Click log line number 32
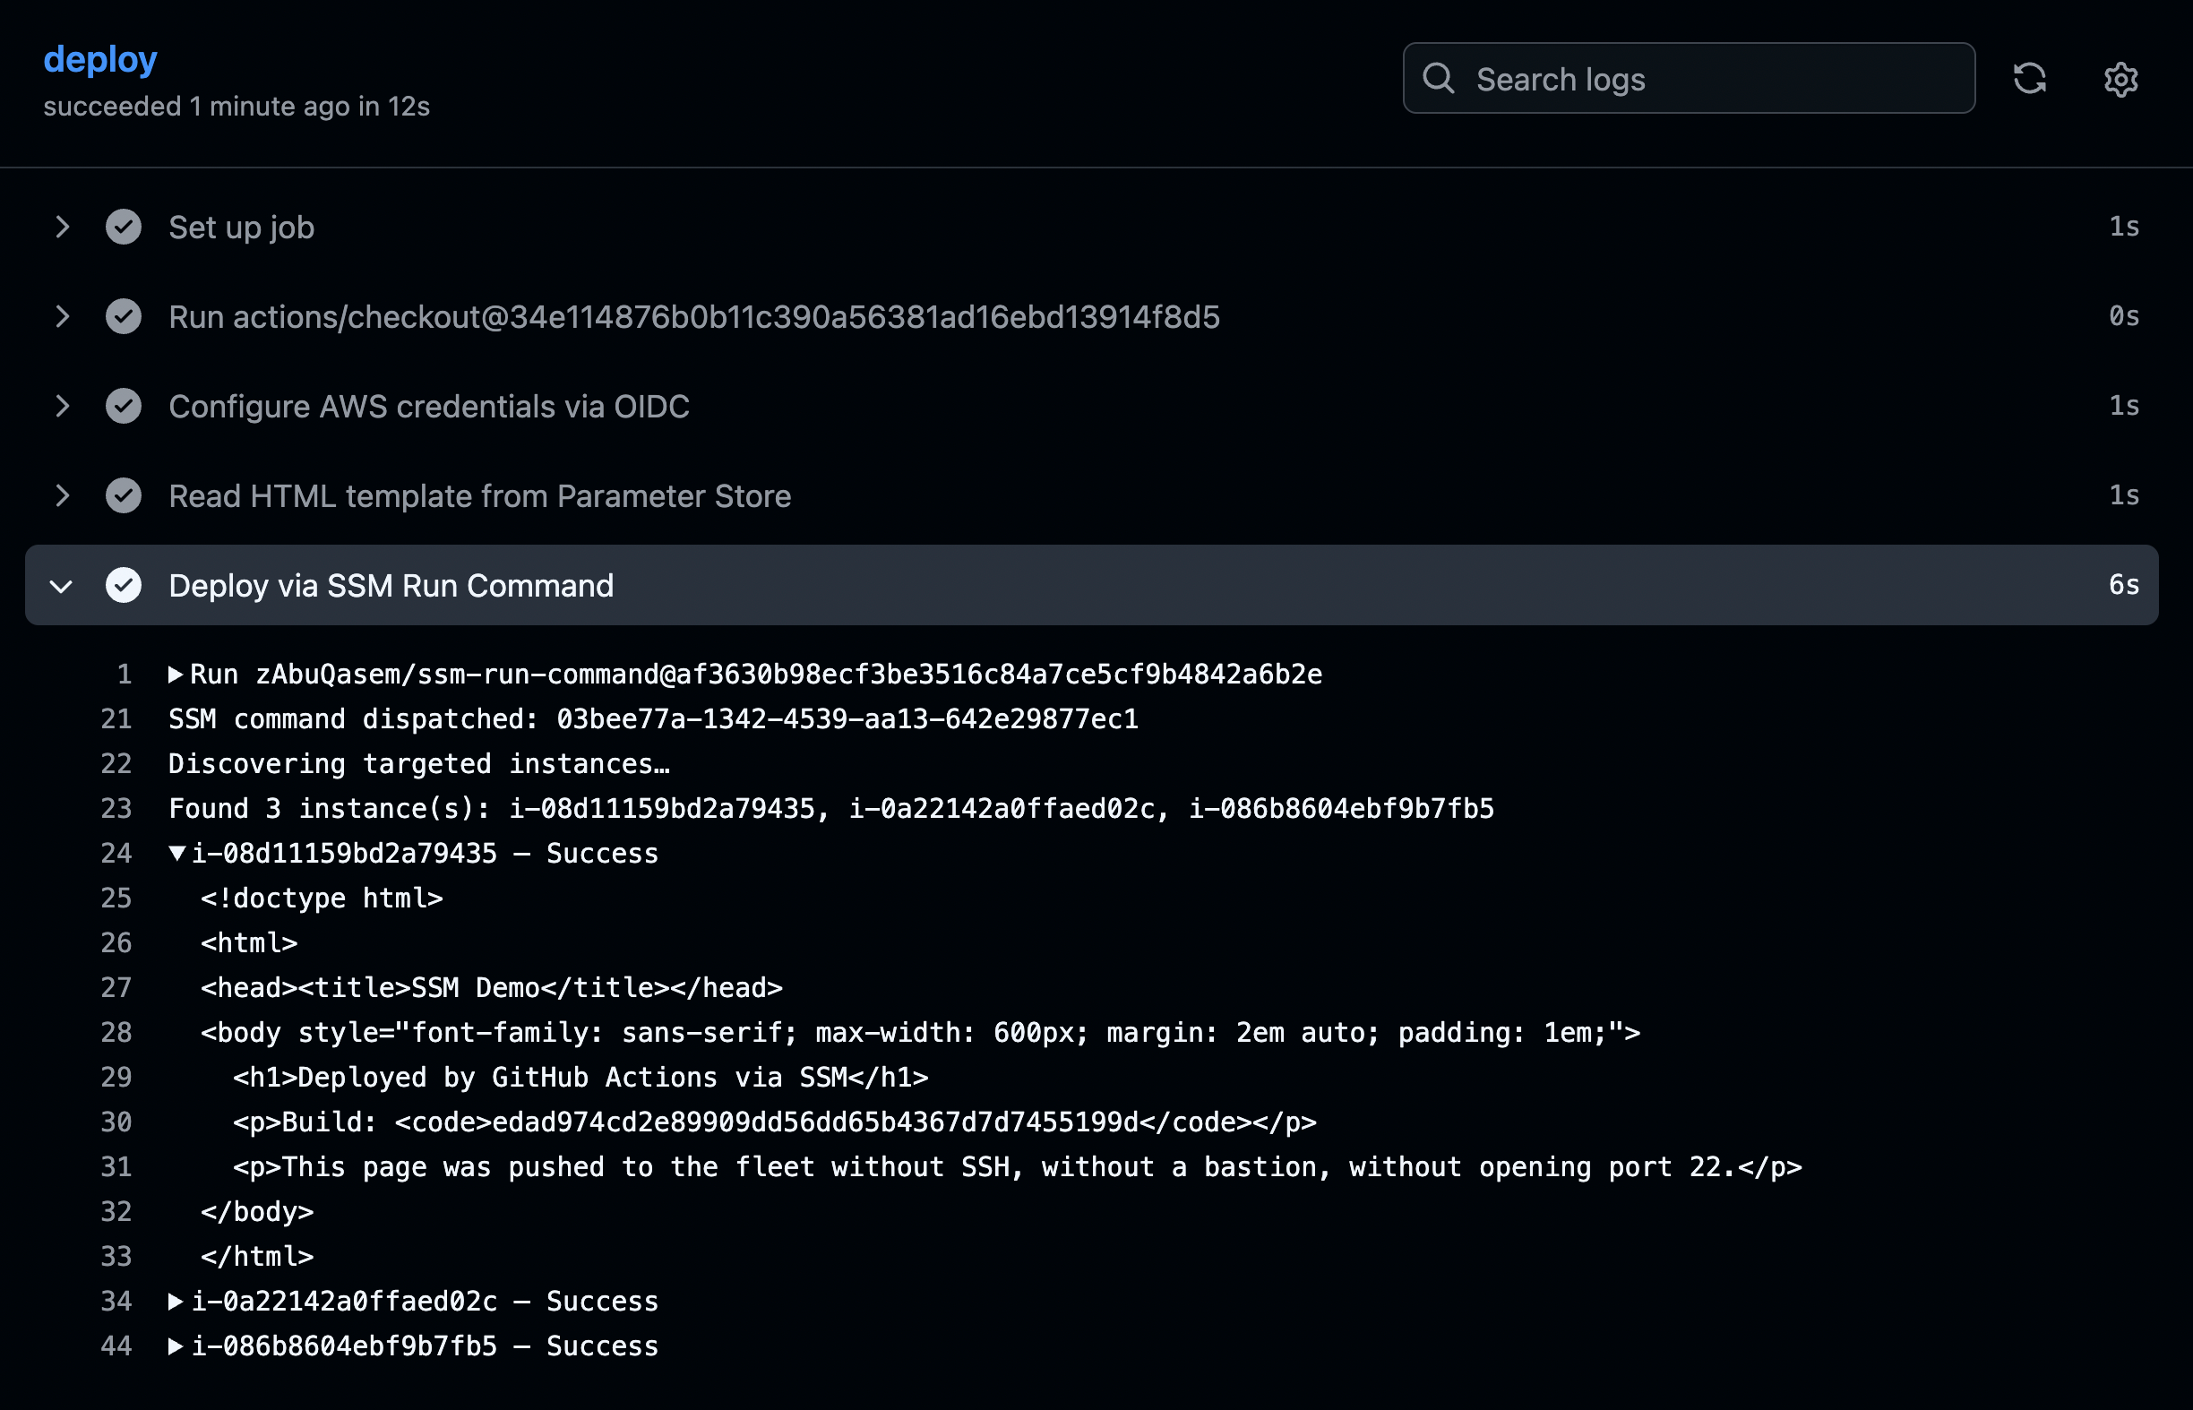 pos(116,1213)
